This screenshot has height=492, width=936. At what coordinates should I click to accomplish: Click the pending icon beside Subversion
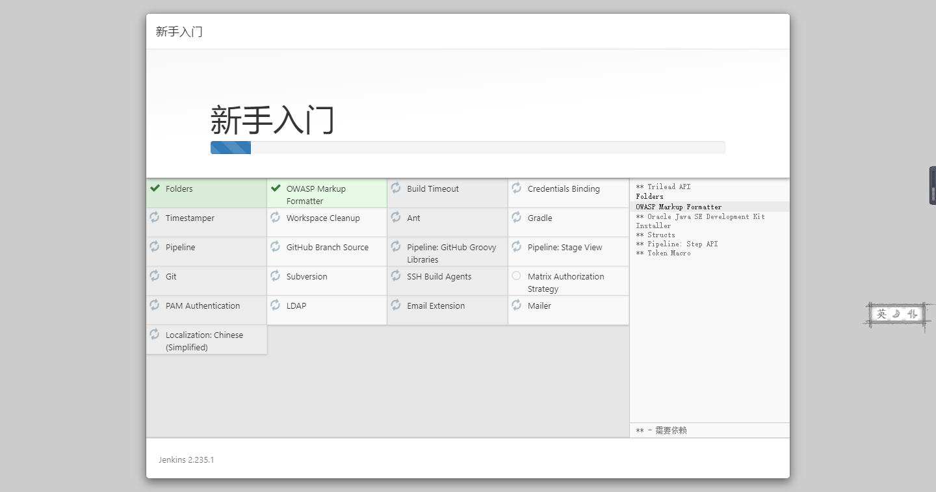[x=276, y=276]
